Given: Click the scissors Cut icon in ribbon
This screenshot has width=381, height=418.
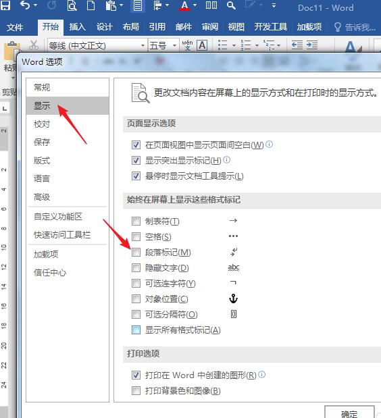Looking at the screenshot, I should [34, 45].
